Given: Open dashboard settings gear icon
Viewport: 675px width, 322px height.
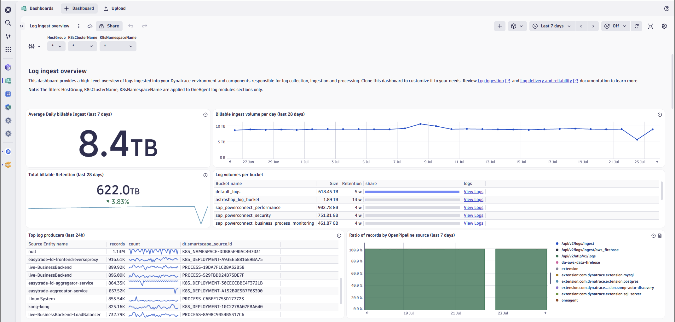Looking at the screenshot, I should click(664, 26).
